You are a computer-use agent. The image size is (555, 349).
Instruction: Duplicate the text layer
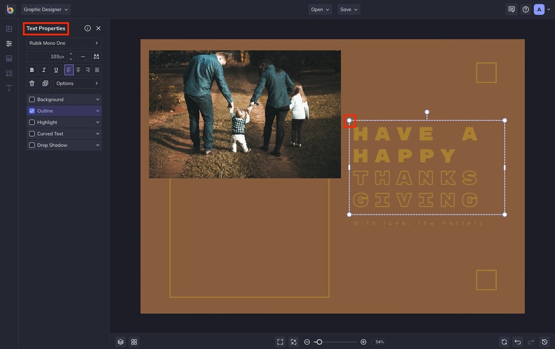coord(45,83)
